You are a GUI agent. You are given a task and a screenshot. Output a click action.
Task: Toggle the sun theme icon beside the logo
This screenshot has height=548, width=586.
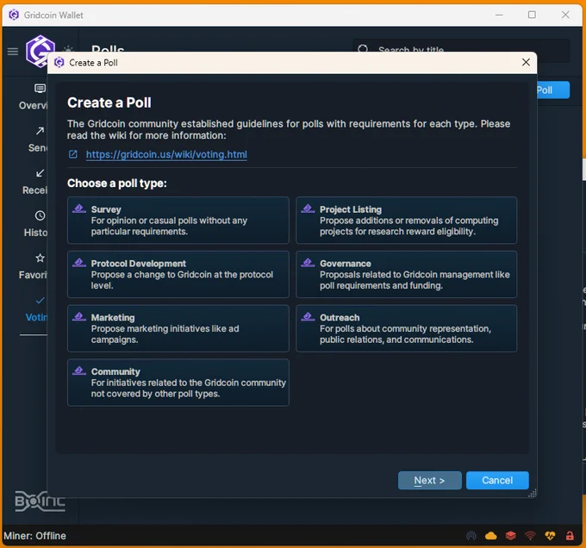(68, 48)
